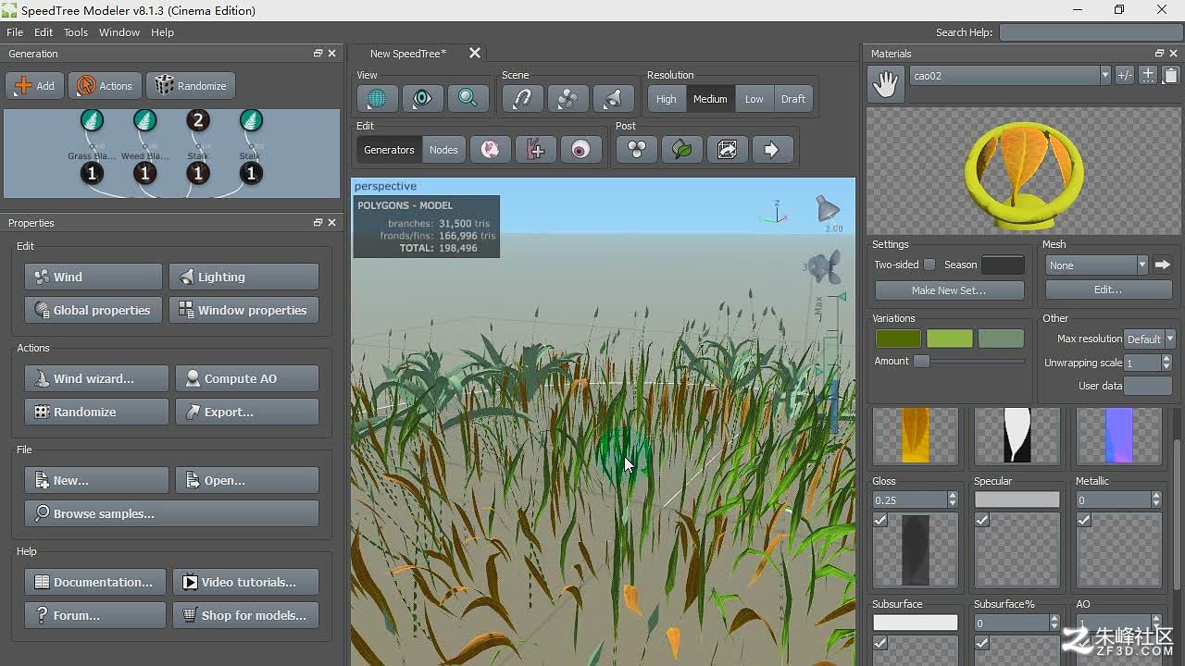This screenshot has height=666, width=1185.
Task: Toggle the Two-sided checkbox
Action: point(929,265)
